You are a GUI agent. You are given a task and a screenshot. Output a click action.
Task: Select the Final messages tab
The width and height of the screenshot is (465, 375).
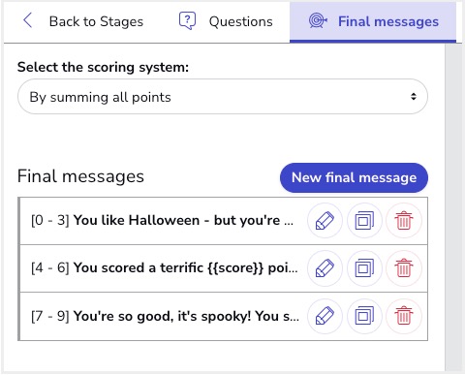coord(373,21)
